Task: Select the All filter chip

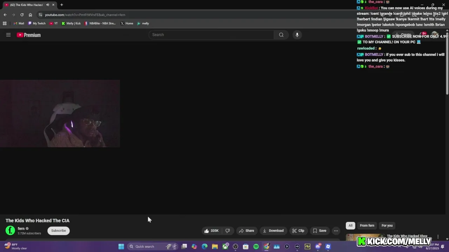Action: pos(350,225)
